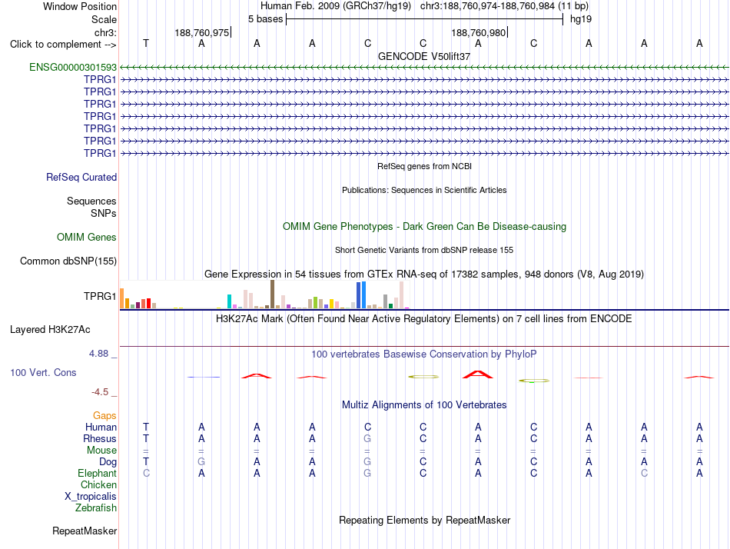Click the Gaps row label
730x549 pixels.
pos(105,415)
